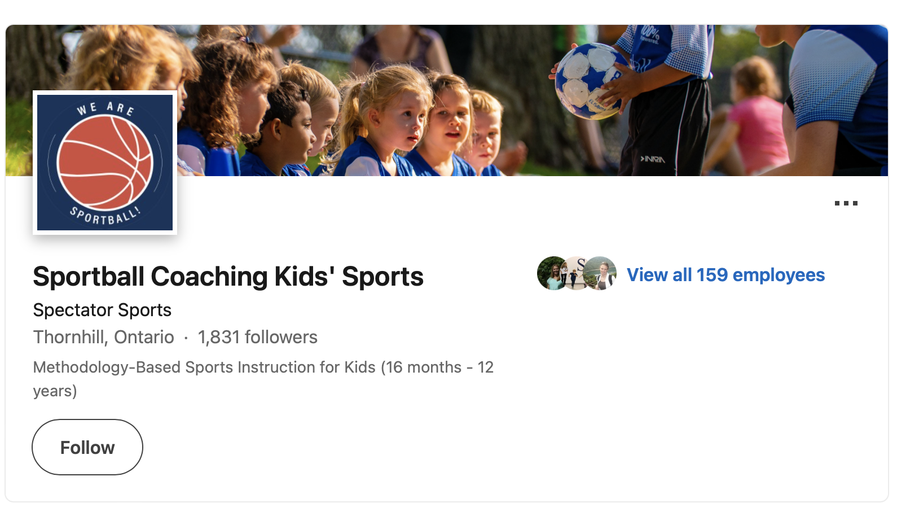Viewport: 897px width, 516px height.
Task: Click the leftmost employee avatar
Action: (x=551, y=273)
